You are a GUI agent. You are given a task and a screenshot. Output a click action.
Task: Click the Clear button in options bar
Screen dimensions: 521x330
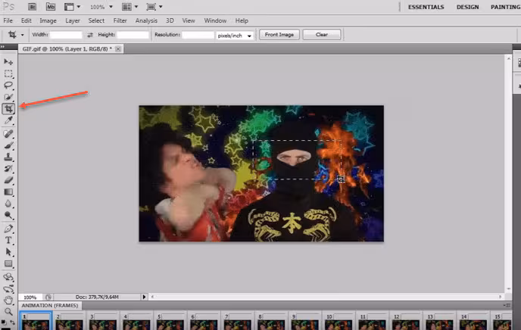point(322,35)
